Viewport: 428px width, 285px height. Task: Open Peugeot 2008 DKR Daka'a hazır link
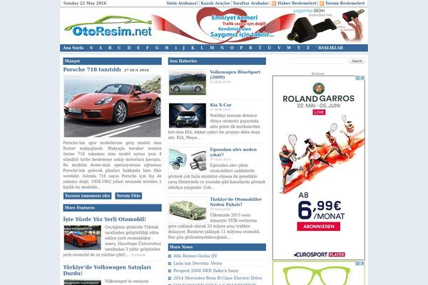click(206, 271)
